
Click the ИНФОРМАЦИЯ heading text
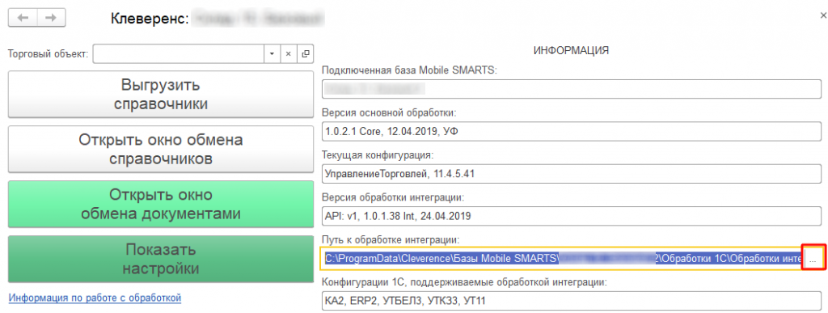[x=572, y=51]
